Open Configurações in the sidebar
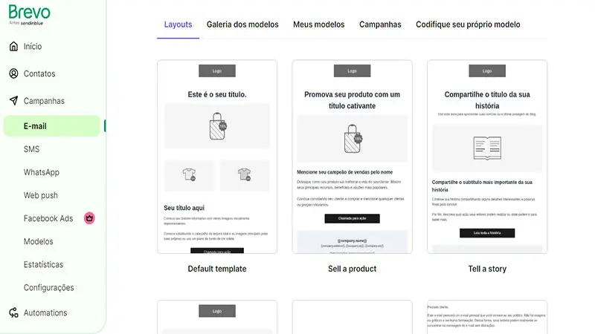Viewport: 595px width, 334px height. [48, 288]
